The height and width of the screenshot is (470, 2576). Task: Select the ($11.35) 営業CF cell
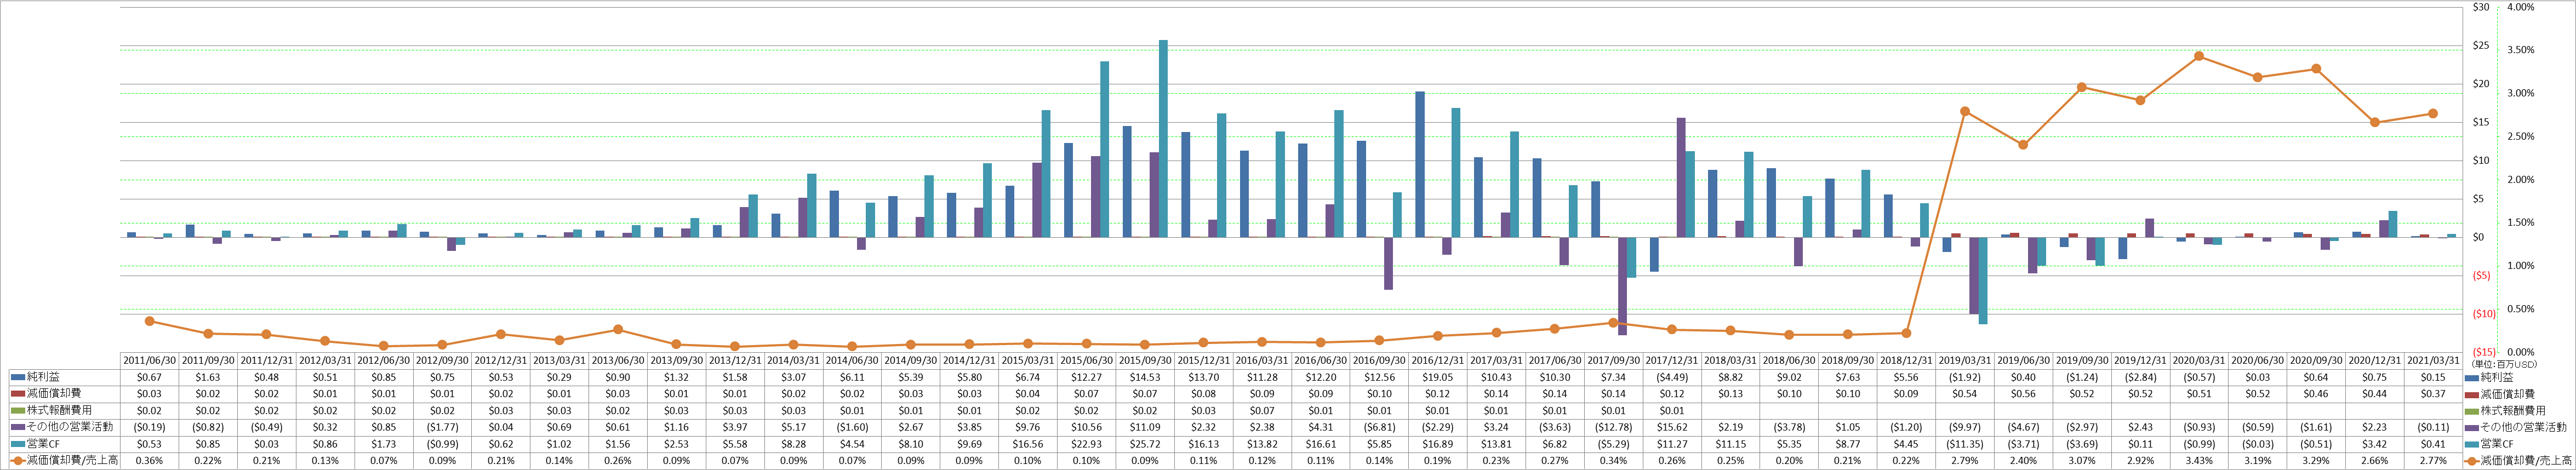click(1965, 443)
